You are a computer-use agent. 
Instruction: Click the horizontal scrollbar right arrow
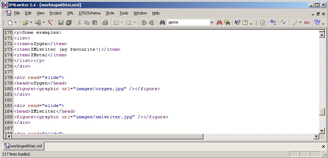(x=315, y=137)
